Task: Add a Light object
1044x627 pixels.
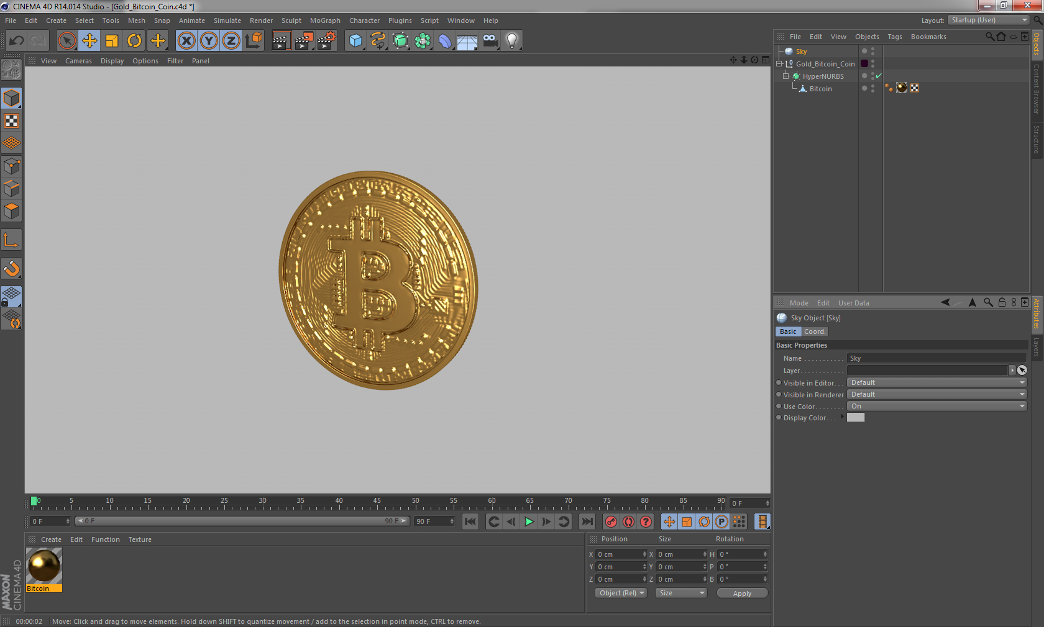Action: point(512,41)
